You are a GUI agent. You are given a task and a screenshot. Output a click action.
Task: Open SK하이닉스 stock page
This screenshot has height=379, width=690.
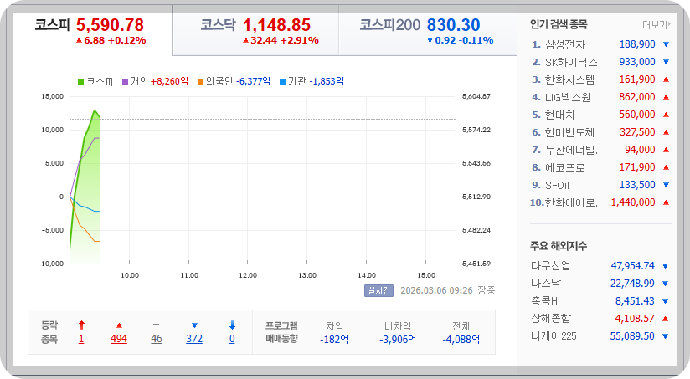pos(571,62)
